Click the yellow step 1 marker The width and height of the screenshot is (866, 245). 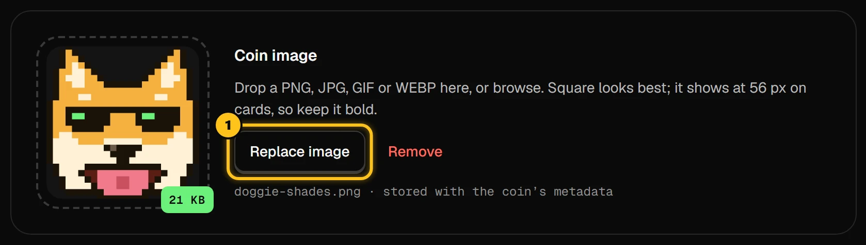point(228,126)
